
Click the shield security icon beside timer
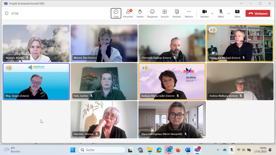point(7,14)
